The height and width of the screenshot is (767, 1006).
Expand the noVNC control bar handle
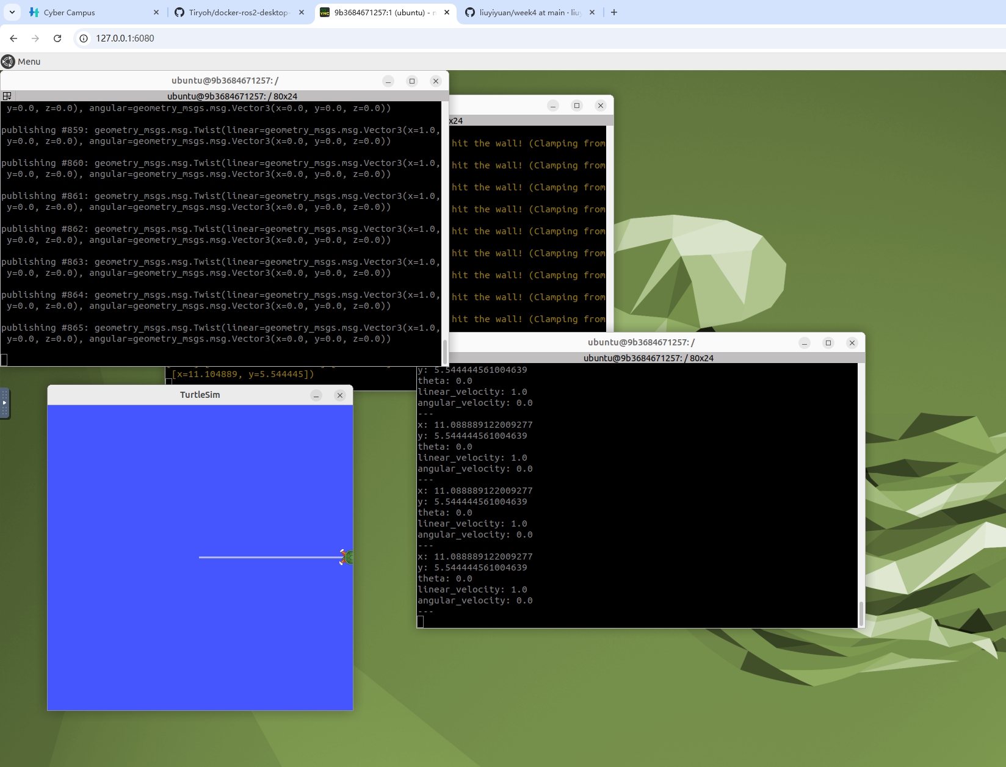pyautogui.click(x=4, y=403)
